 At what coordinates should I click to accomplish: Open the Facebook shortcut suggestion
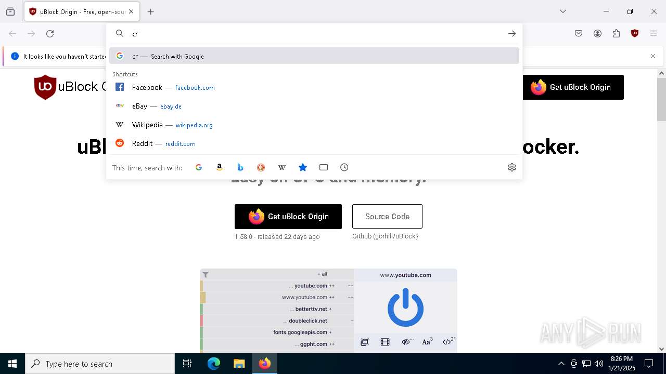coord(314,87)
